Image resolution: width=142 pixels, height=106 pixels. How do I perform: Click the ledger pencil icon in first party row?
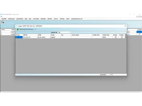pos(139,32)
